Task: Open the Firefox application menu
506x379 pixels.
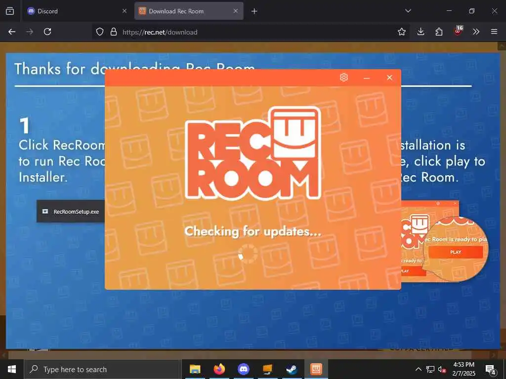Action: tap(494, 32)
